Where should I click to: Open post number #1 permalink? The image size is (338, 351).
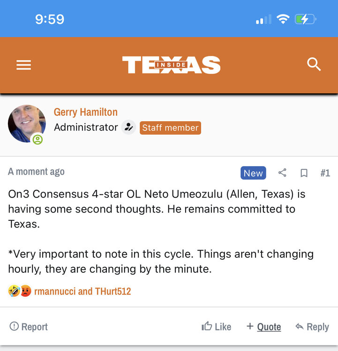click(325, 173)
